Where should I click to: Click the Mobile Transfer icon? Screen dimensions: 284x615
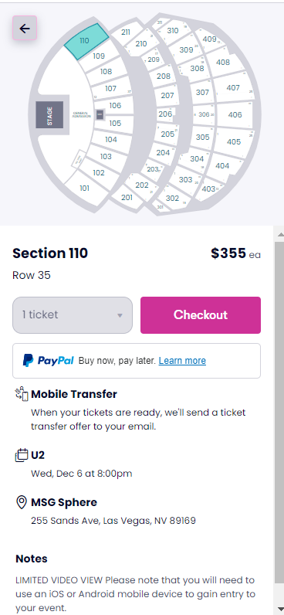[x=22, y=394]
